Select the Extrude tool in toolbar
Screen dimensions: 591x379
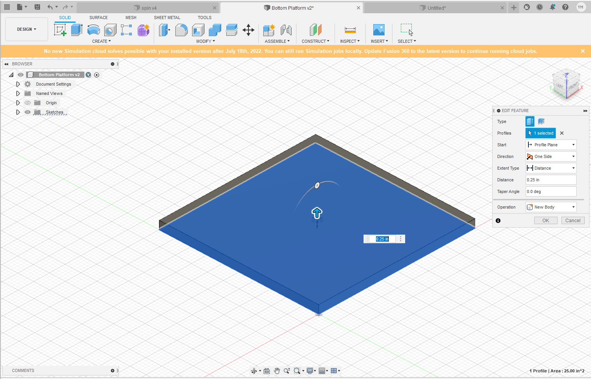click(x=77, y=30)
